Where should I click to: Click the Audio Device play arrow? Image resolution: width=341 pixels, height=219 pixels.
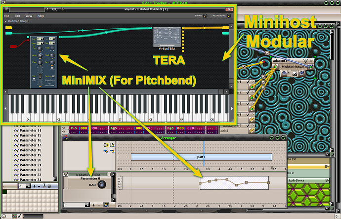click(327, 180)
